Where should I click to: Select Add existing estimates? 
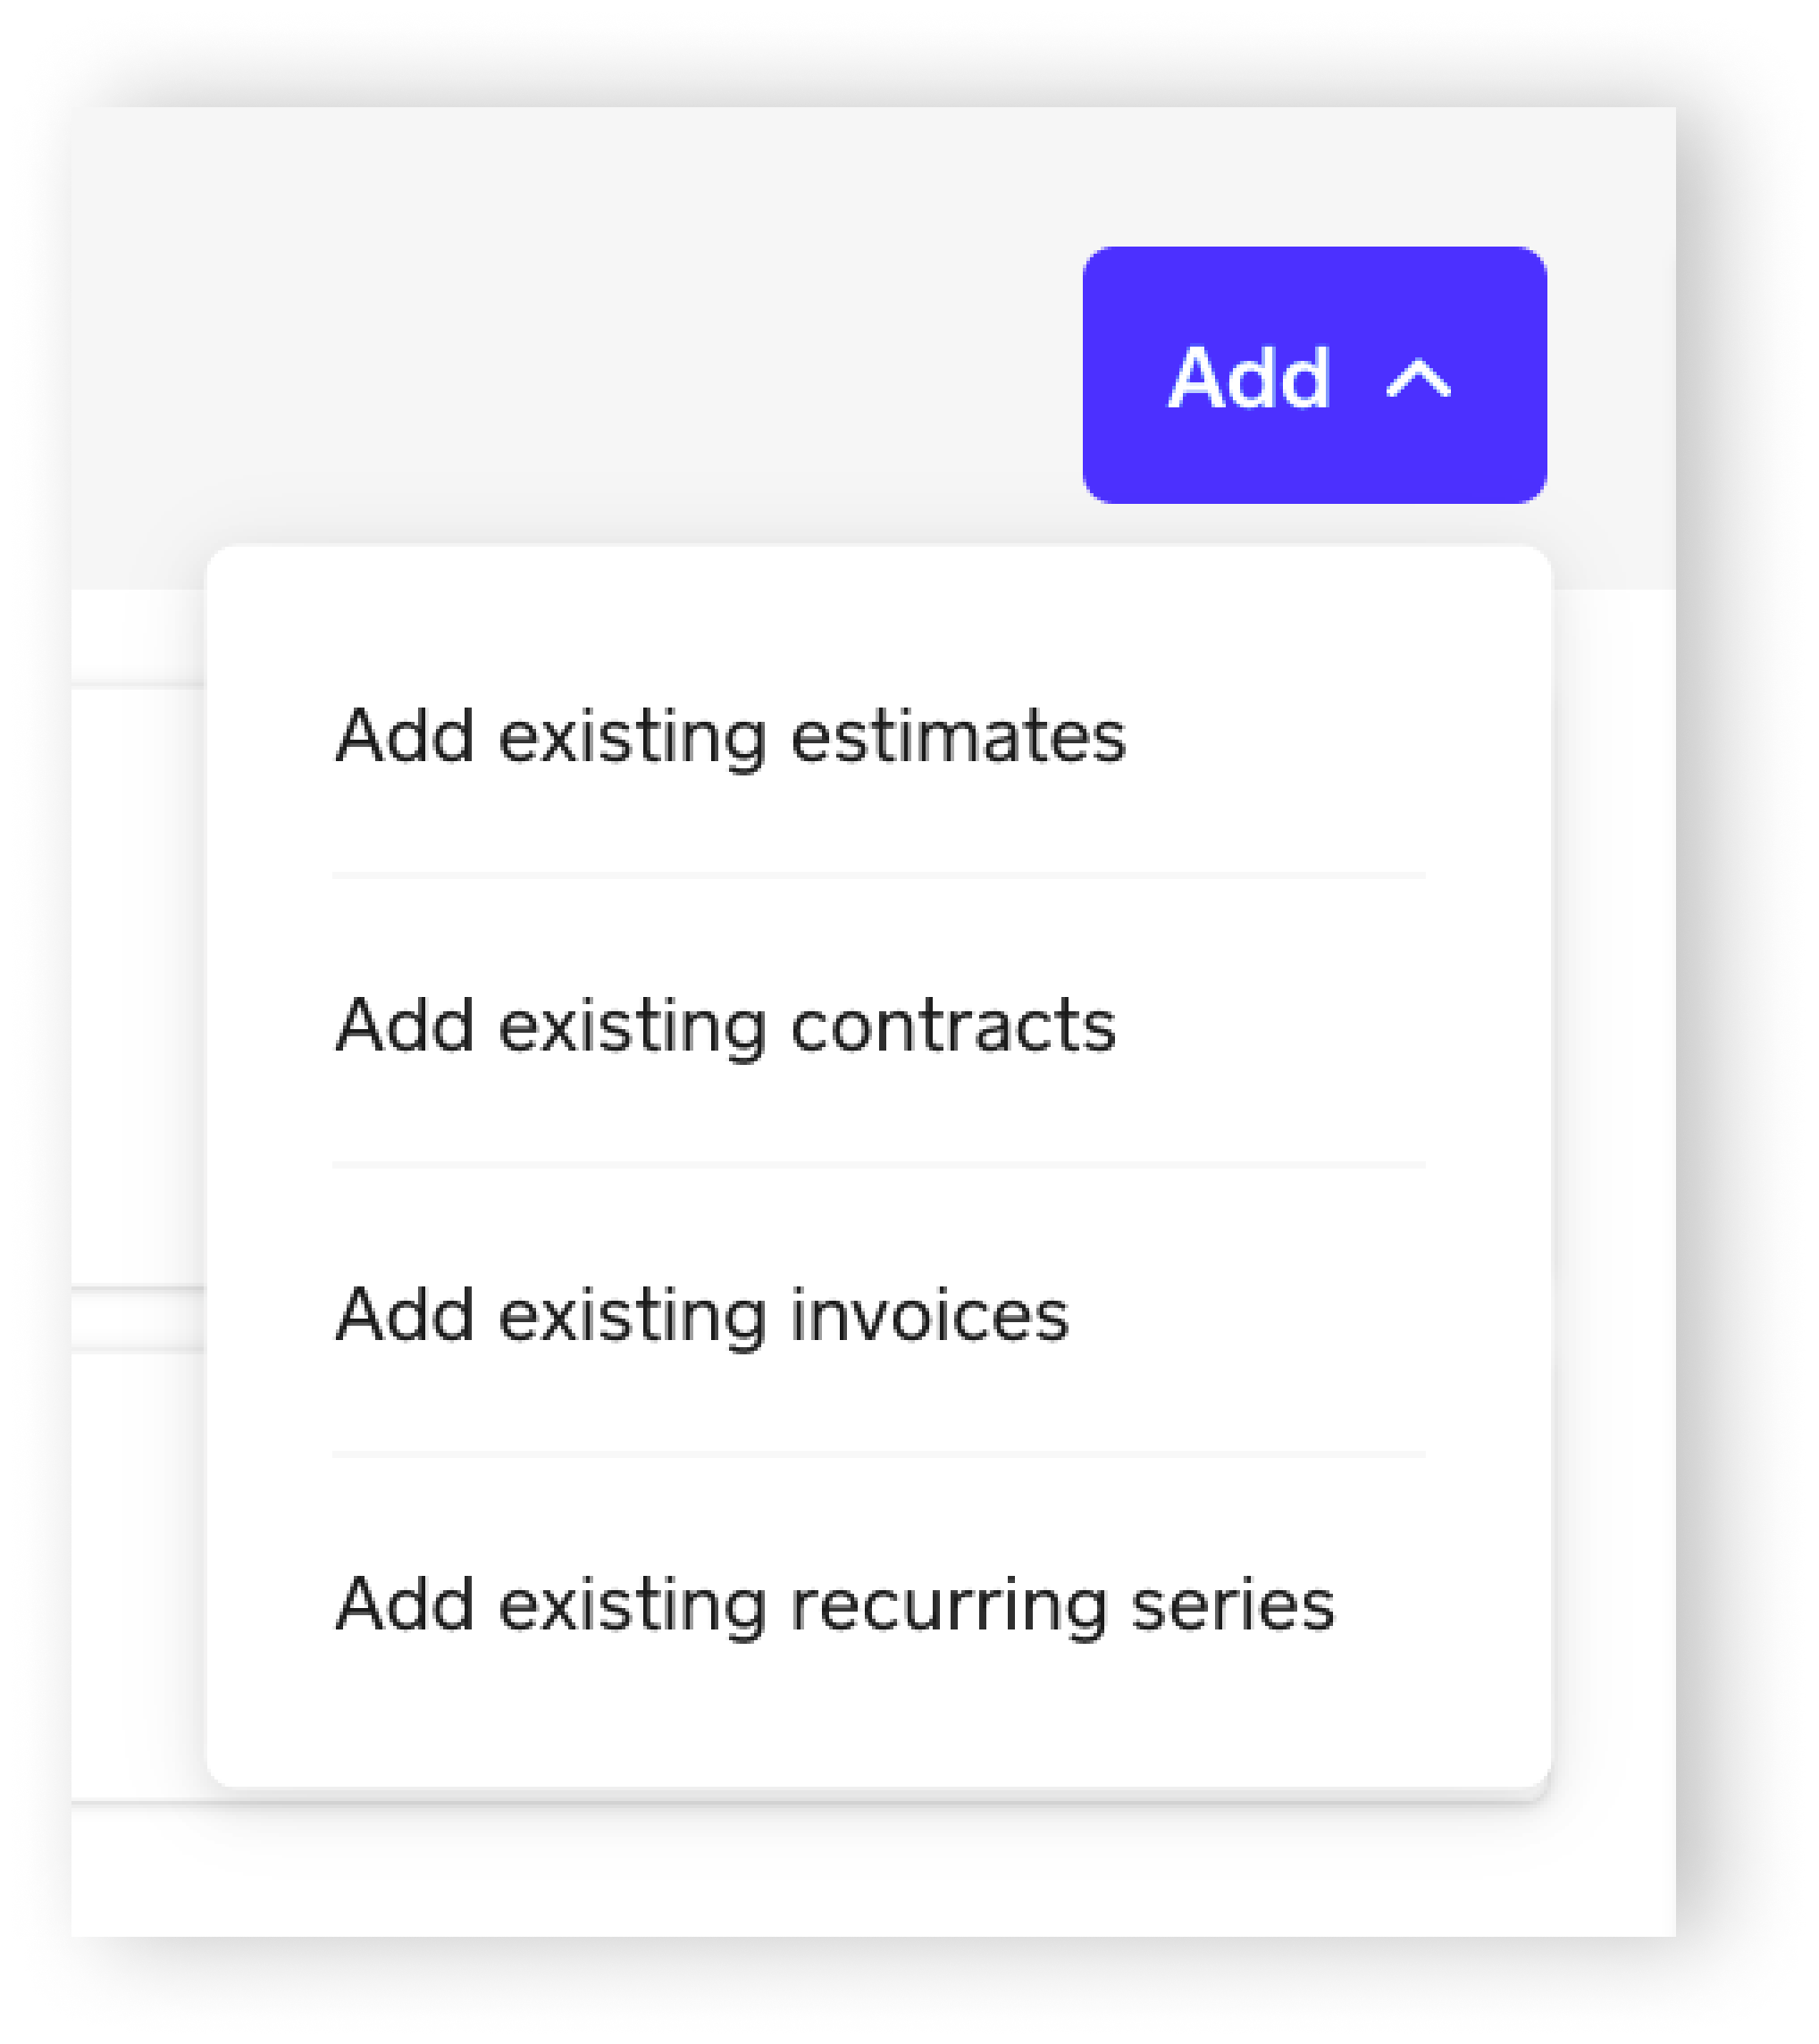click(x=878, y=737)
